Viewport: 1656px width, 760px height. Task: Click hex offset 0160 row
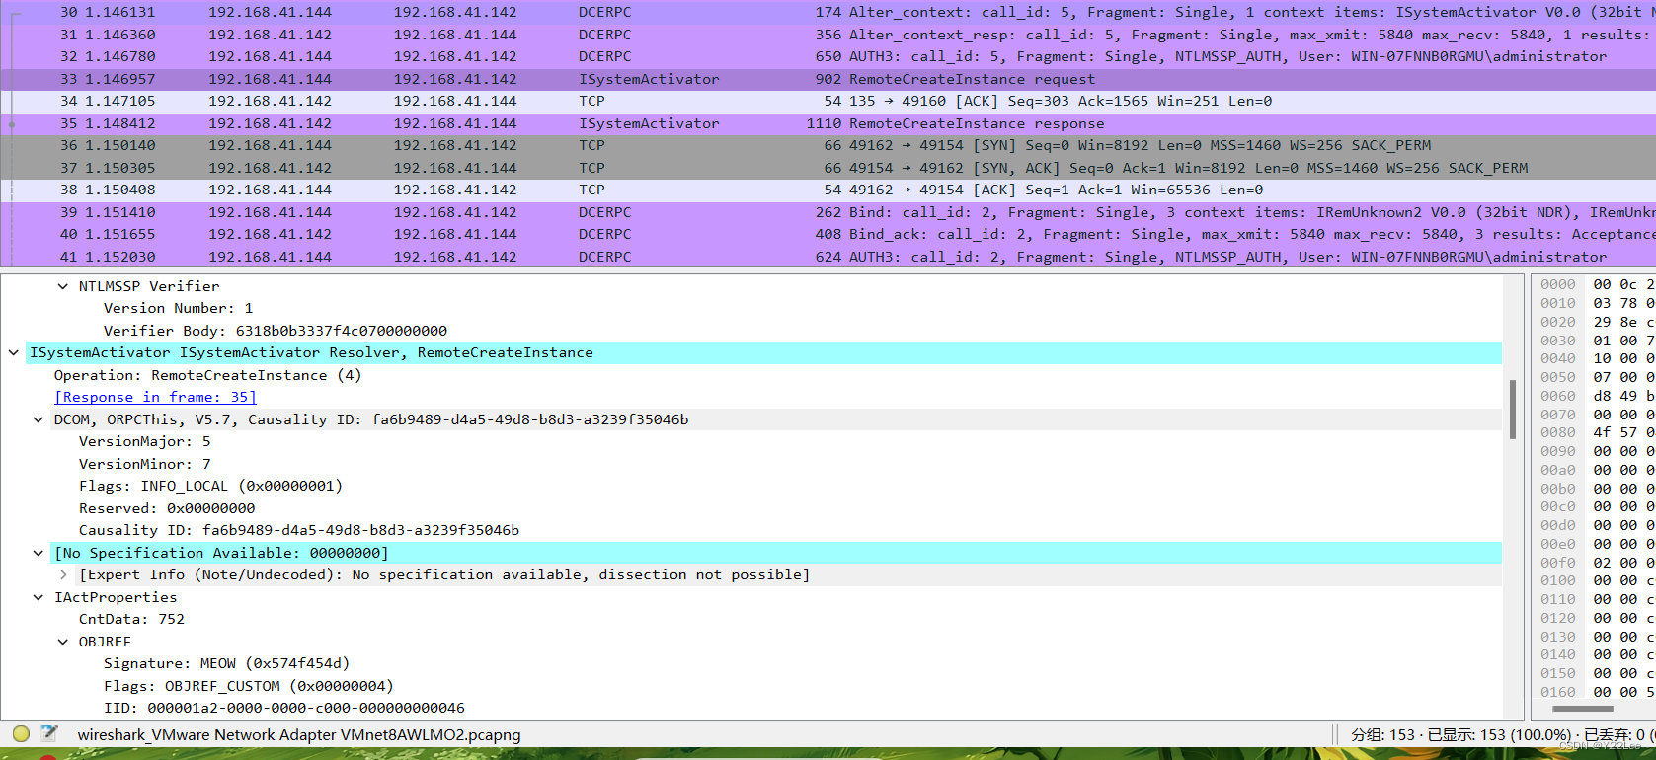[x=1597, y=692]
